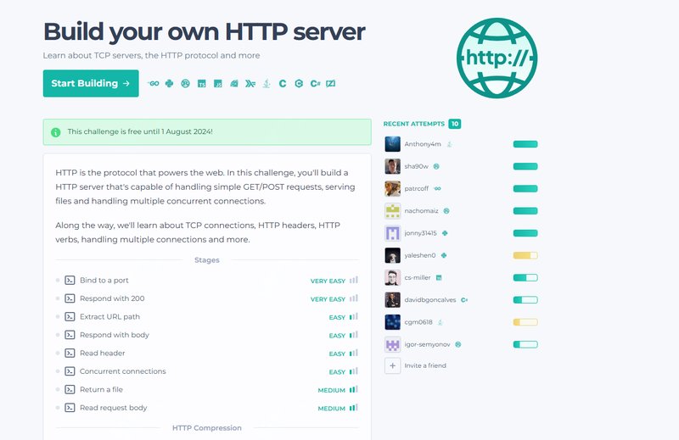This screenshot has height=440, width=679.
Task: Click the davidbgoncalves username link
Action: pyautogui.click(x=431, y=299)
